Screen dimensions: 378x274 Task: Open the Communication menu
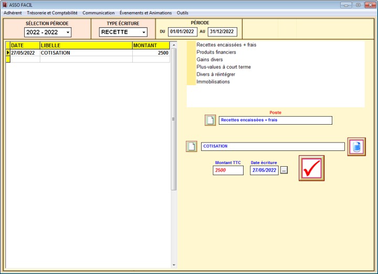coord(98,13)
